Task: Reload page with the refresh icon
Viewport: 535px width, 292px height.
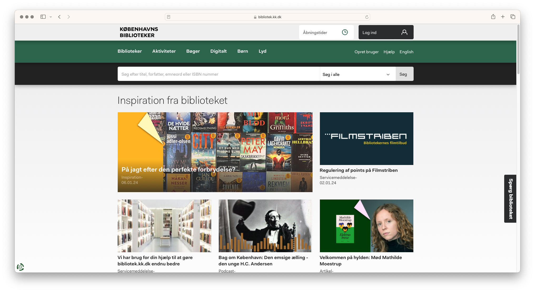Action: [367, 17]
